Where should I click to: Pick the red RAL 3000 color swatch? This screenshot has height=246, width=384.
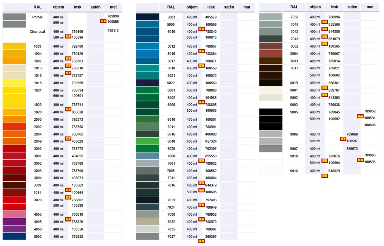pos(14,149)
